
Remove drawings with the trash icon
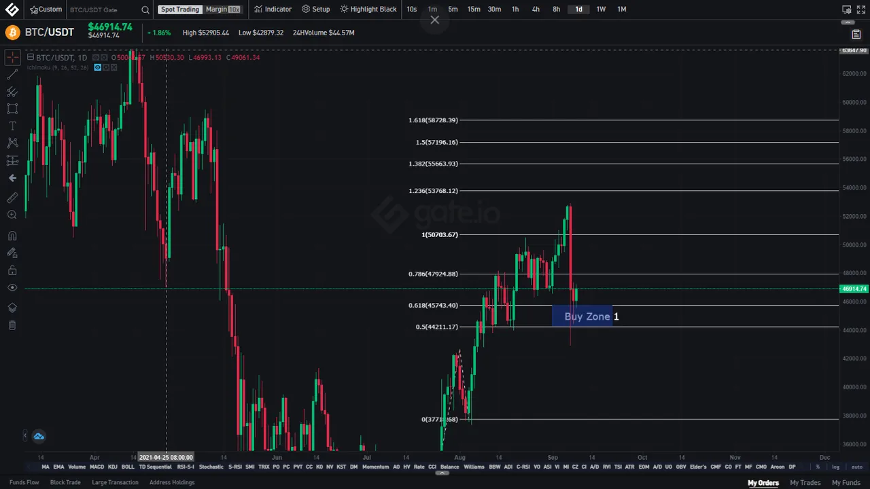12,325
